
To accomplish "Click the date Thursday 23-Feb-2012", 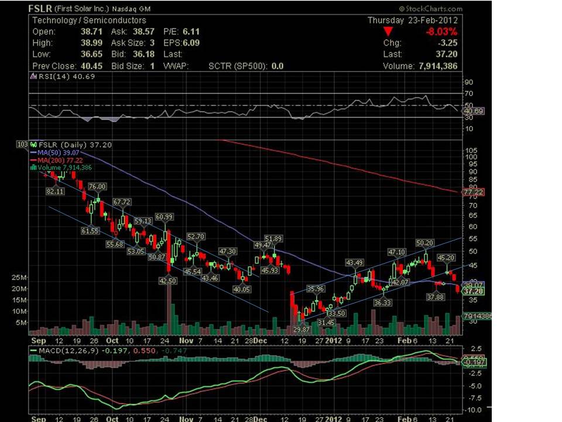I will [413, 21].
